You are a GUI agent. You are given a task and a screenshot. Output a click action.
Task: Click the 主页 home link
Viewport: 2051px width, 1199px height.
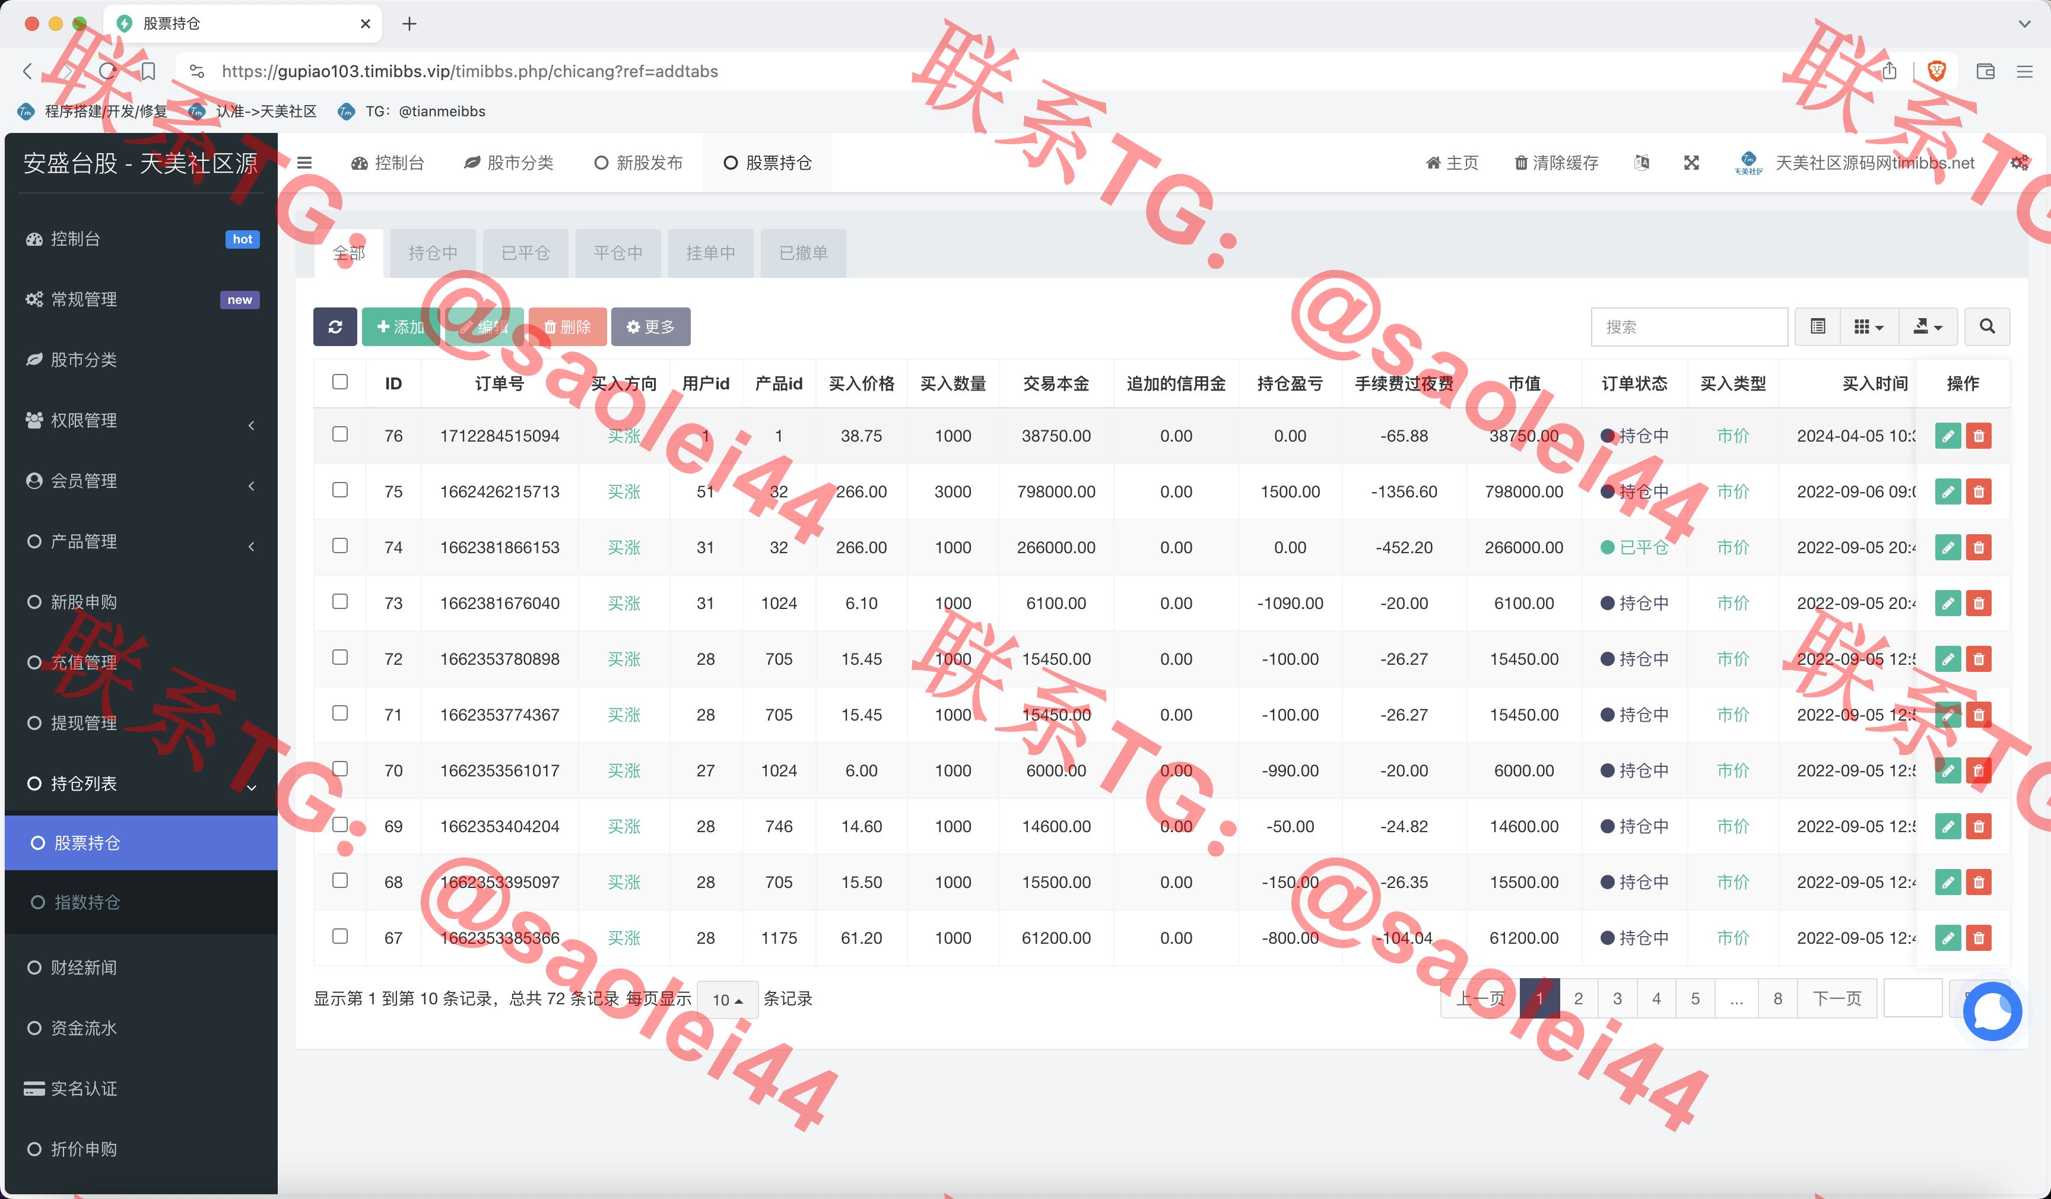pos(1453,163)
